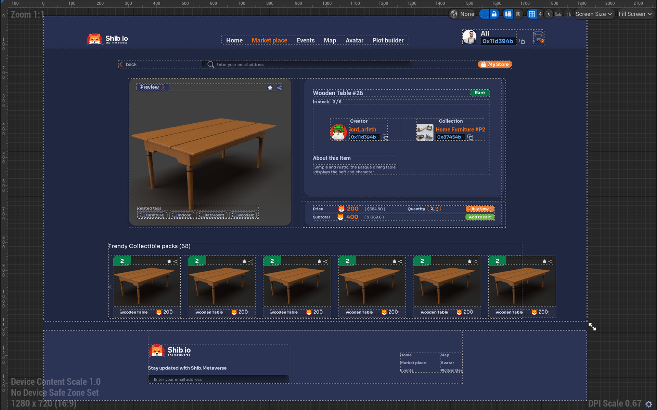Click the footer PlotBuilder link
This screenshot has width=657, height=410.
point(451,370)
